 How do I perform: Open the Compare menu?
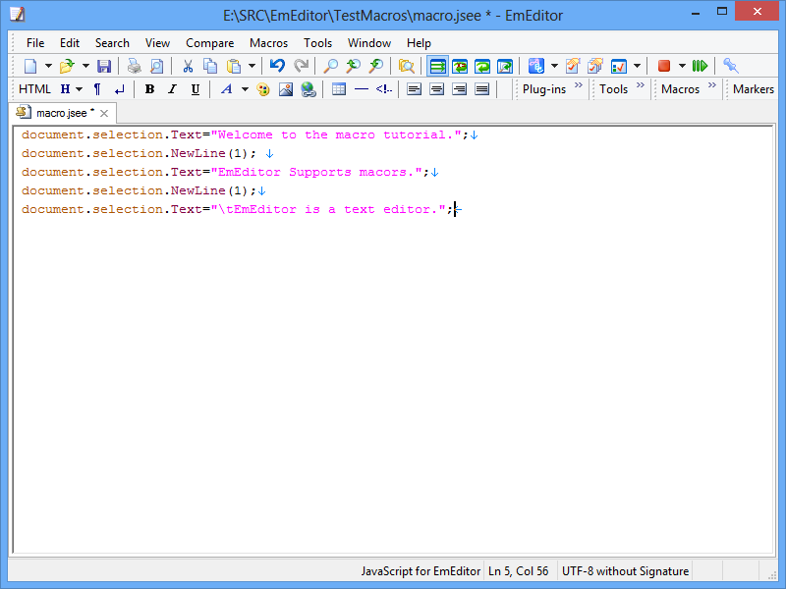click(209, 43)
